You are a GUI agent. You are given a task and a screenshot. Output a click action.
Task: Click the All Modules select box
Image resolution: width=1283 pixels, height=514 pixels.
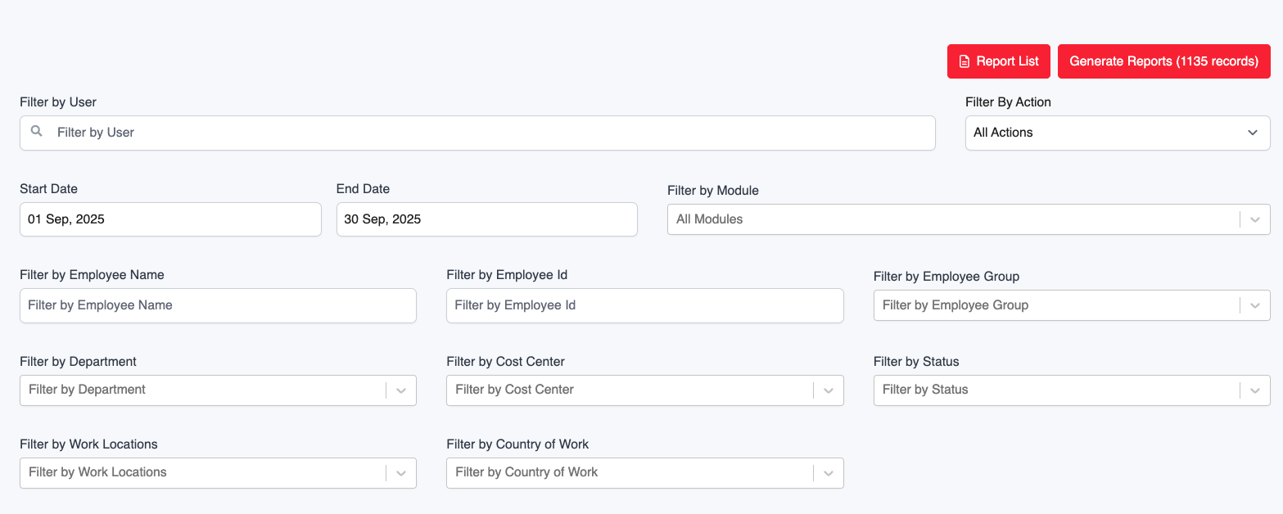[950, 219]
